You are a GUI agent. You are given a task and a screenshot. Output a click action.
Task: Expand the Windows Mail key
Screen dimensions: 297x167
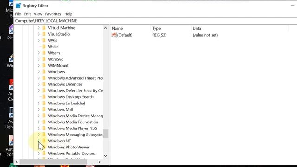[39, 109]
